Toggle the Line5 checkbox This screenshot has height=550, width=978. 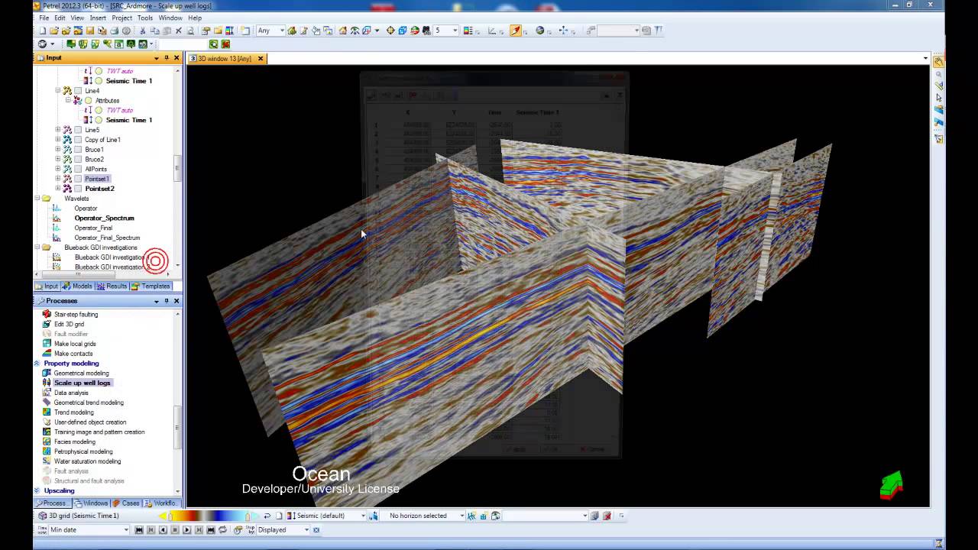(x=78, y=130)
